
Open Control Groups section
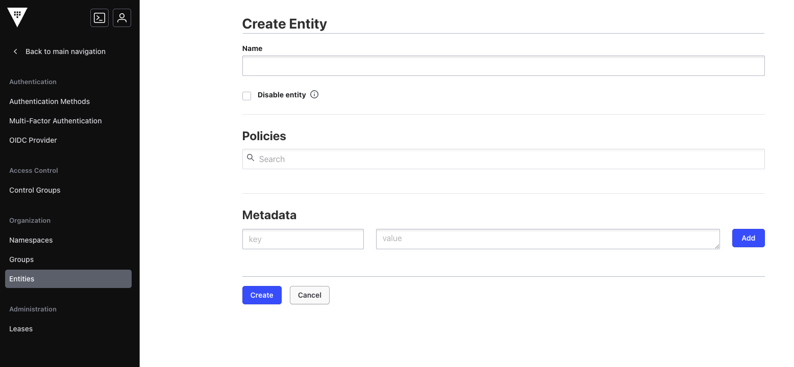coord(35,190)
